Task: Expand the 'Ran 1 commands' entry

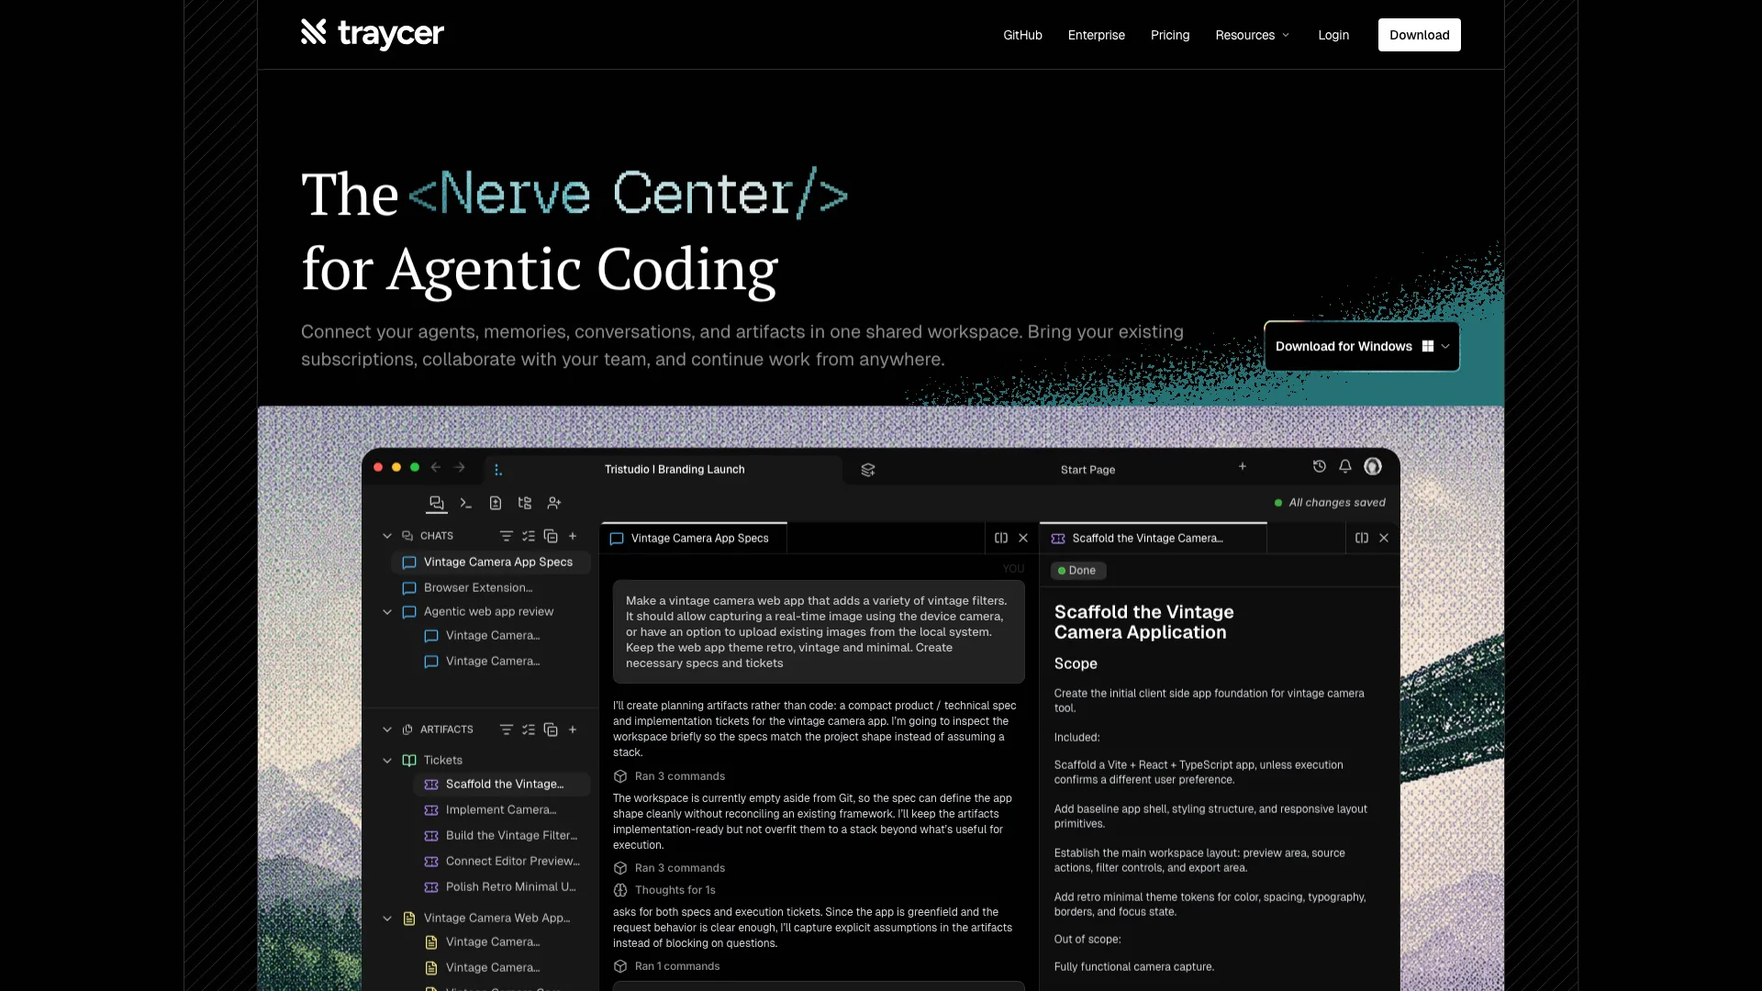Action: (666, 966)
